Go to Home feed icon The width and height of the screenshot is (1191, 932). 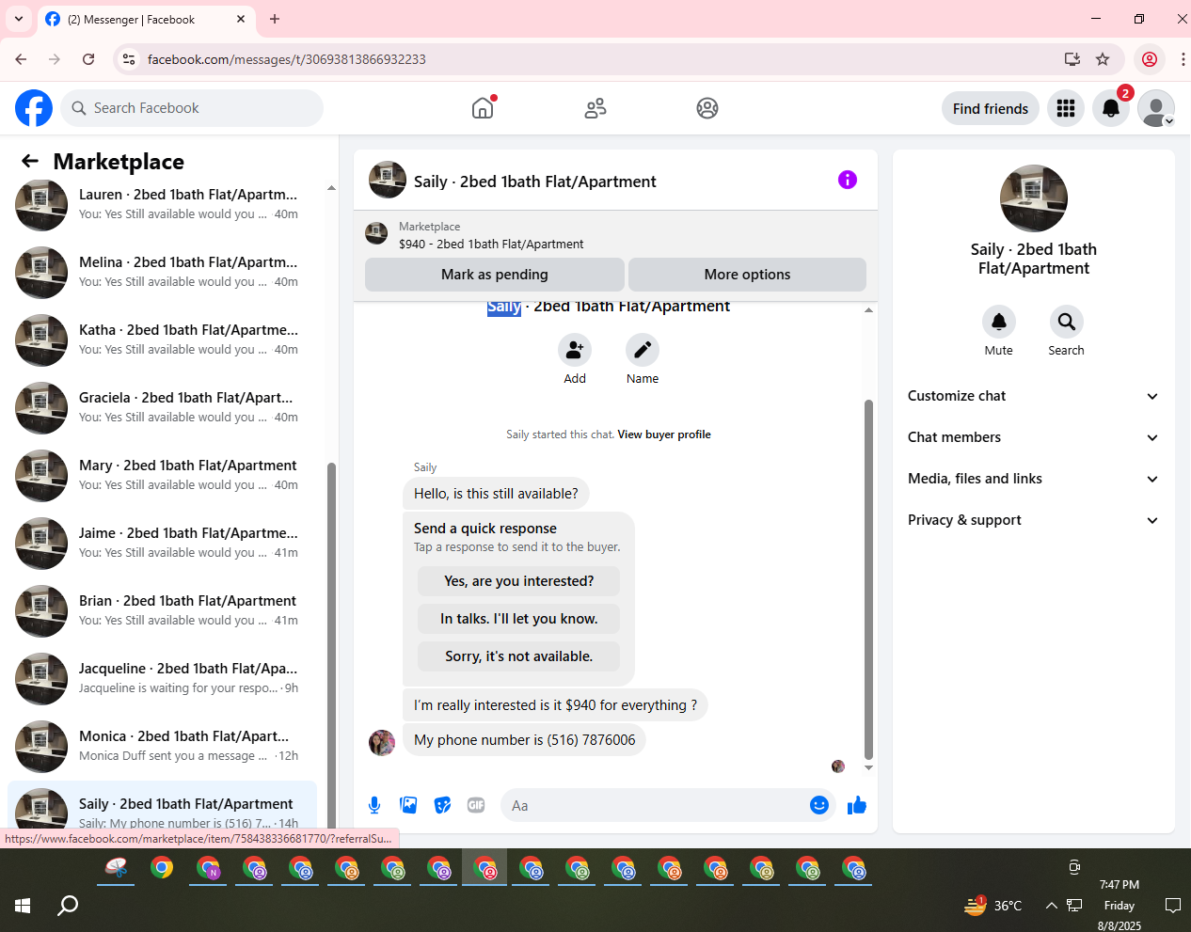[483, 108]
